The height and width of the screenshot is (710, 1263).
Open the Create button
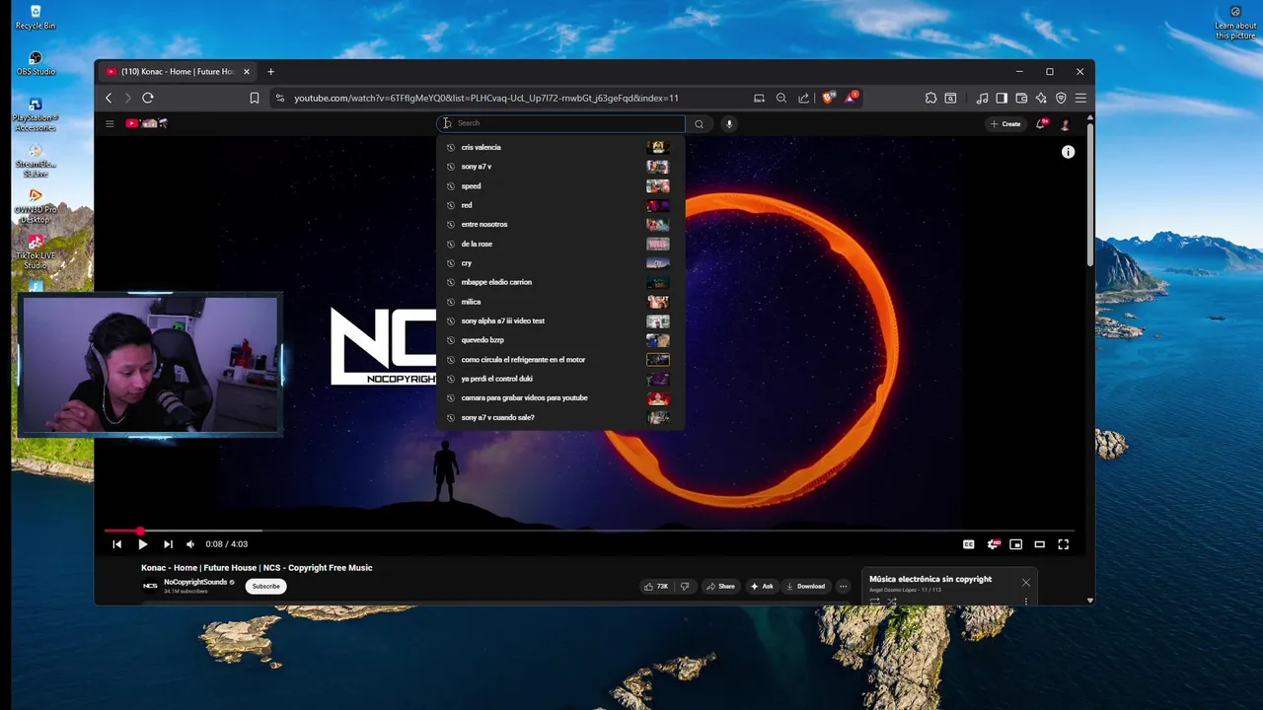pyautogui.click(x=1005, y=124)
